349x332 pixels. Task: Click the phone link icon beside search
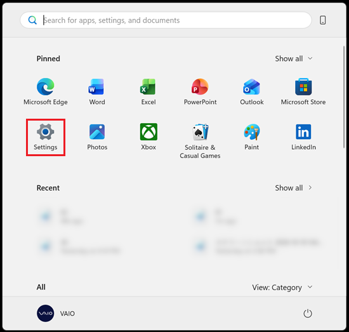pyautogui.click(x=323, y=20)
